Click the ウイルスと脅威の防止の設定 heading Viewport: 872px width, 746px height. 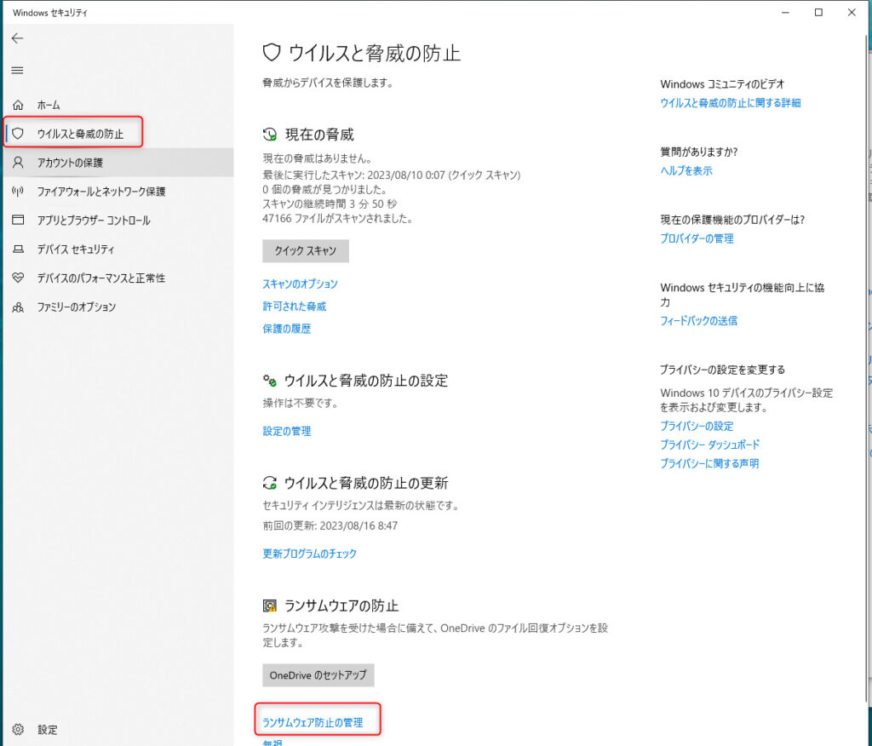click(366, 381)
